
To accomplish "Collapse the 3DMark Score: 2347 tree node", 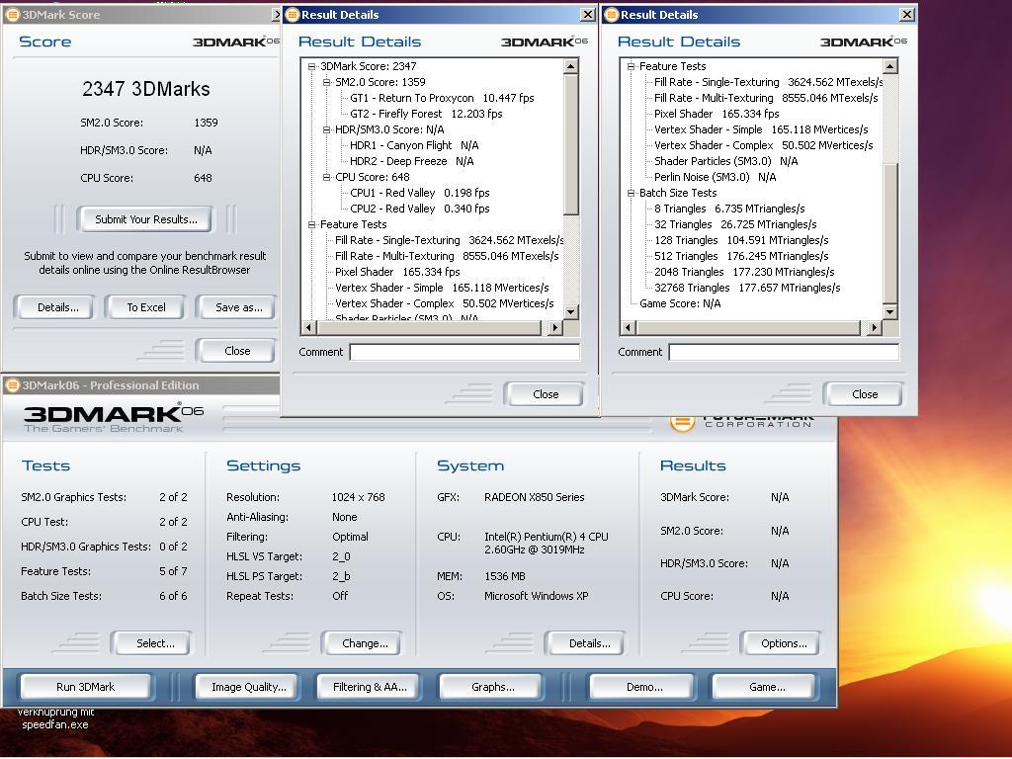I will coord(311,66).
